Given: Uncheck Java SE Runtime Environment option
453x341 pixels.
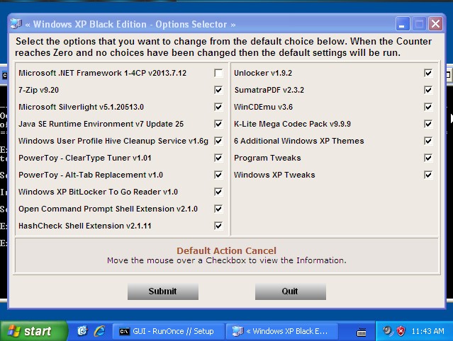Looking at the screenshot, I should click(218, 124).
